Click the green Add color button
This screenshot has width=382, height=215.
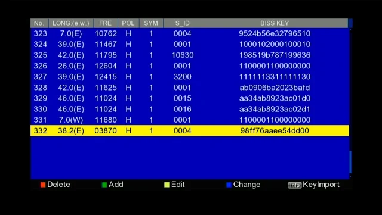tap(104, 185)
